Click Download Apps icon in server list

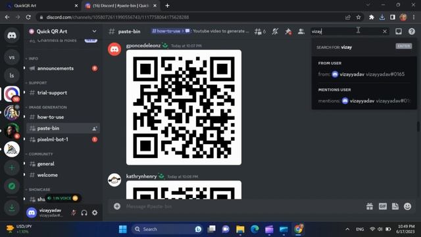click(12, 208)
